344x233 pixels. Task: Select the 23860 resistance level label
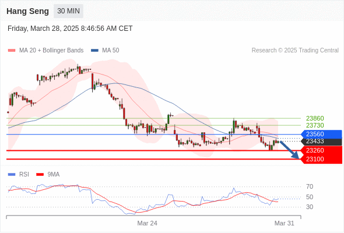[315, 118]
